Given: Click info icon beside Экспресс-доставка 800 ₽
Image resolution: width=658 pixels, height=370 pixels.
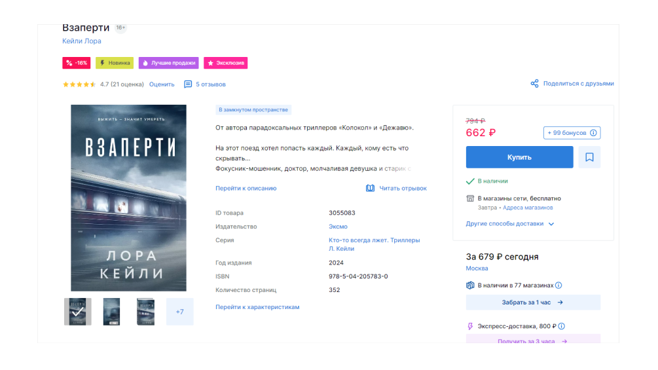Looking at the screenshot, I should click(562, 326).
